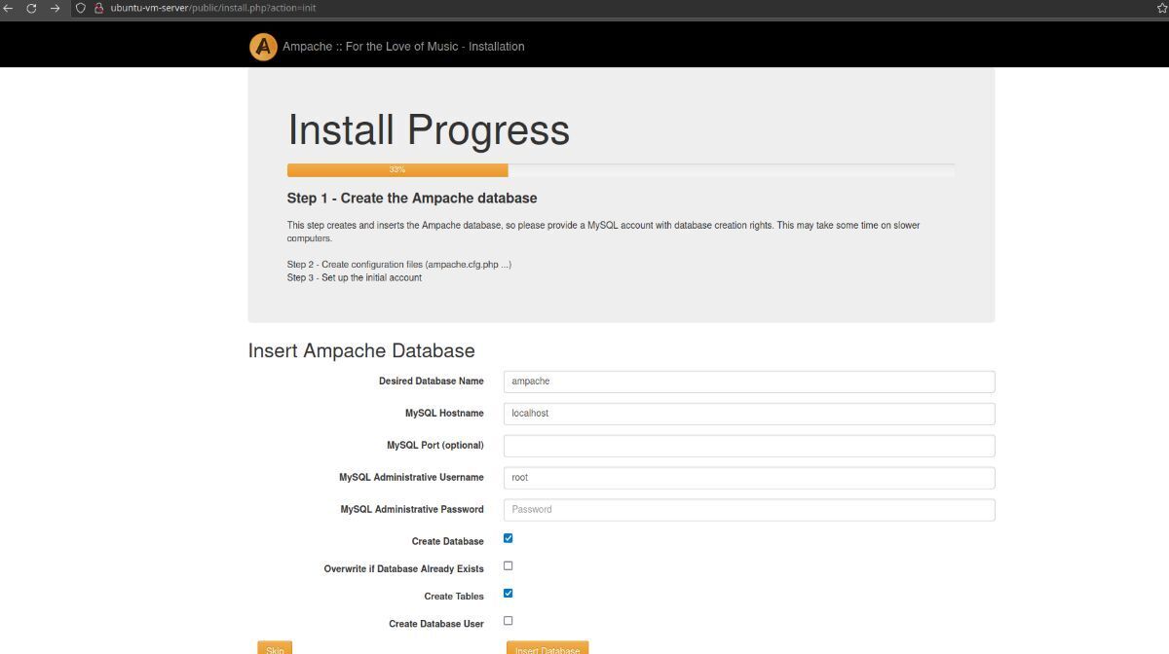
Task: Focus the Desired Database Name field
Action: (749, 381)
